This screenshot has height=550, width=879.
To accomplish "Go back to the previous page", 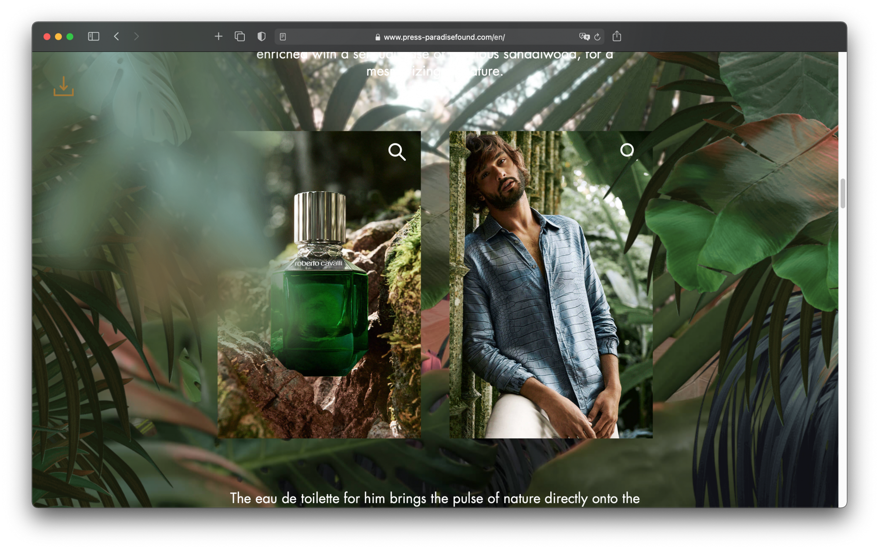I will pos(116,36).
